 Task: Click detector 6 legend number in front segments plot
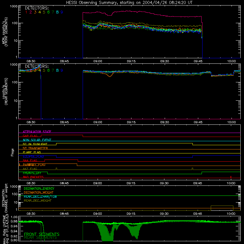pos(48,12)
